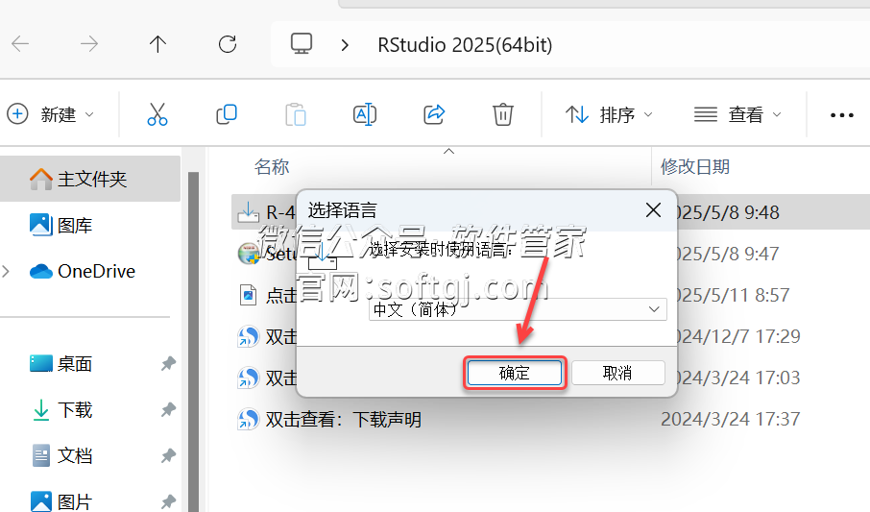This screenshot has height=512, width=870.
Task: Close the 选择语言 dialog
Action: [653, 210]
